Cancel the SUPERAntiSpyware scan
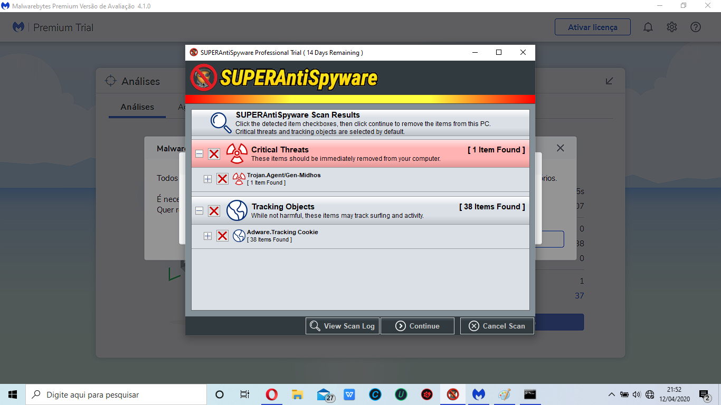Screen dimensions: 721x405 [497, 326]
